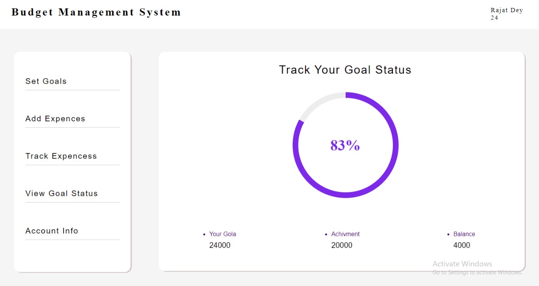Click the 24000 goal amount
The image size is (539, 286).
pyautogui.click(x=220, y=245)
